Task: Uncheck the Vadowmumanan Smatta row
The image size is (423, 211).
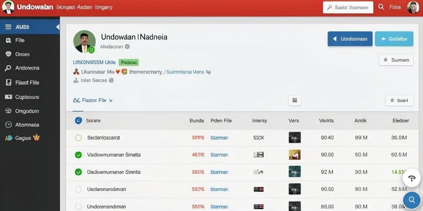Action: pyautogui.click(x=78, y=155)
